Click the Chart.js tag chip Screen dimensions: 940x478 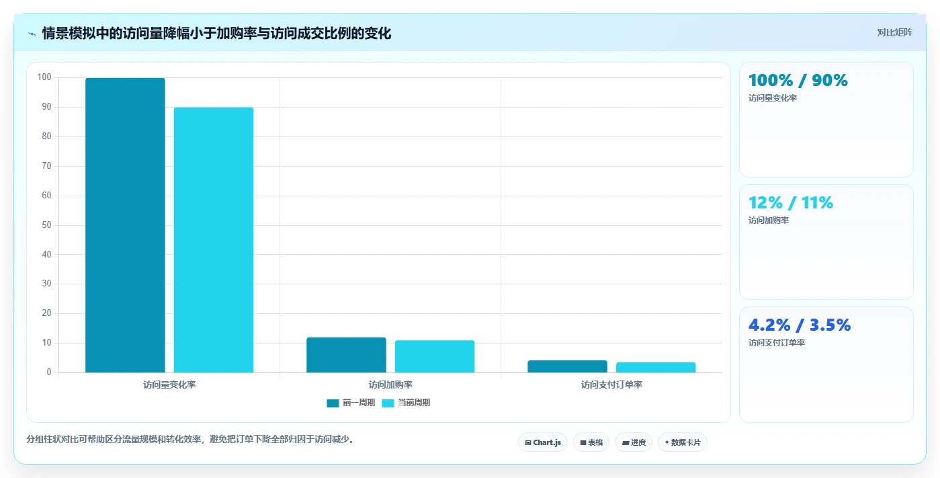pos(543,442)
